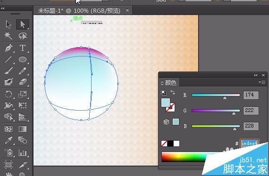Select the Magic Wand tool

click(x=8, y=36)
